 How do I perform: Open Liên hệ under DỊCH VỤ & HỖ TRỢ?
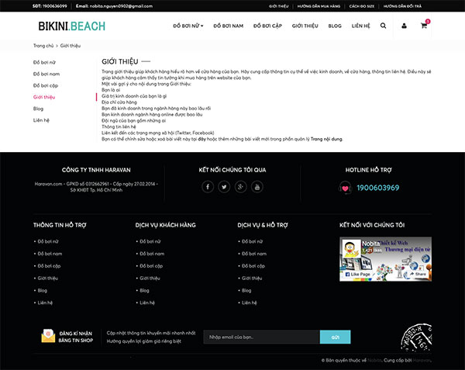click(x=249, y=303)
